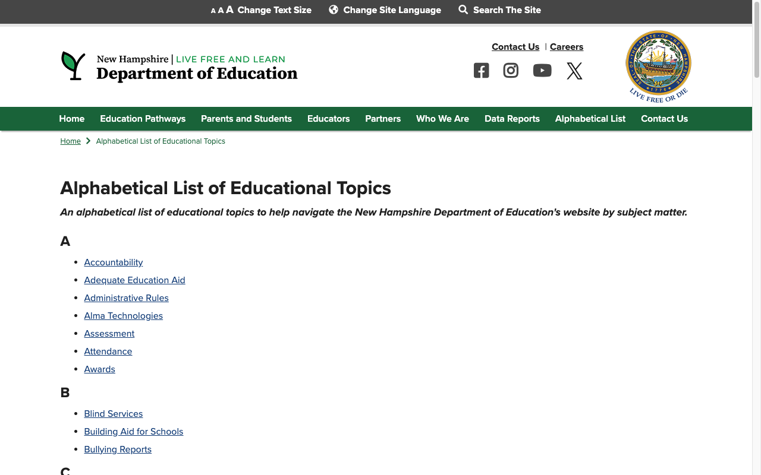This screenshot has width=761, height=475.
Task: Click the page's vertical scrollbar thumb
Action: (x=757, y=40)
